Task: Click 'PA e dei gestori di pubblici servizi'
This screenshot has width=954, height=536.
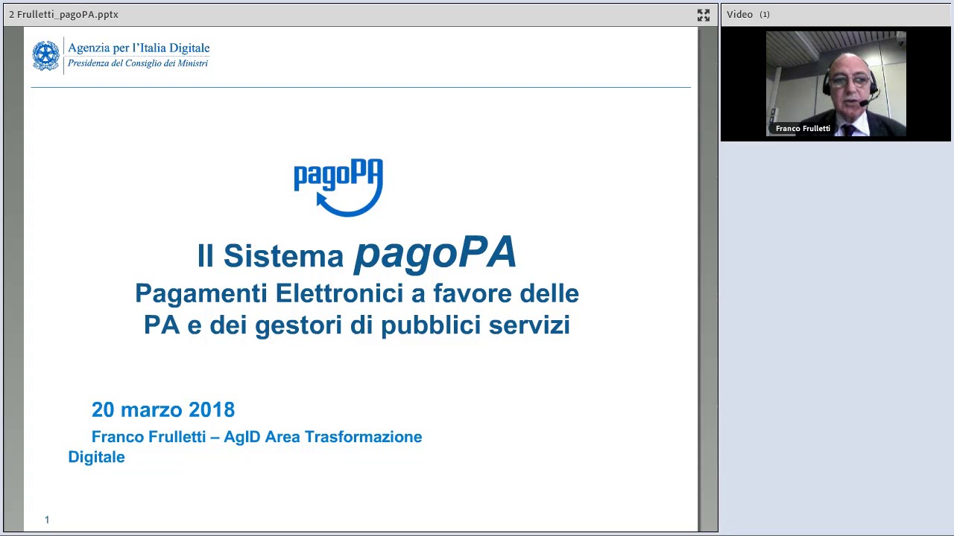Action: (x=357, y=325)
